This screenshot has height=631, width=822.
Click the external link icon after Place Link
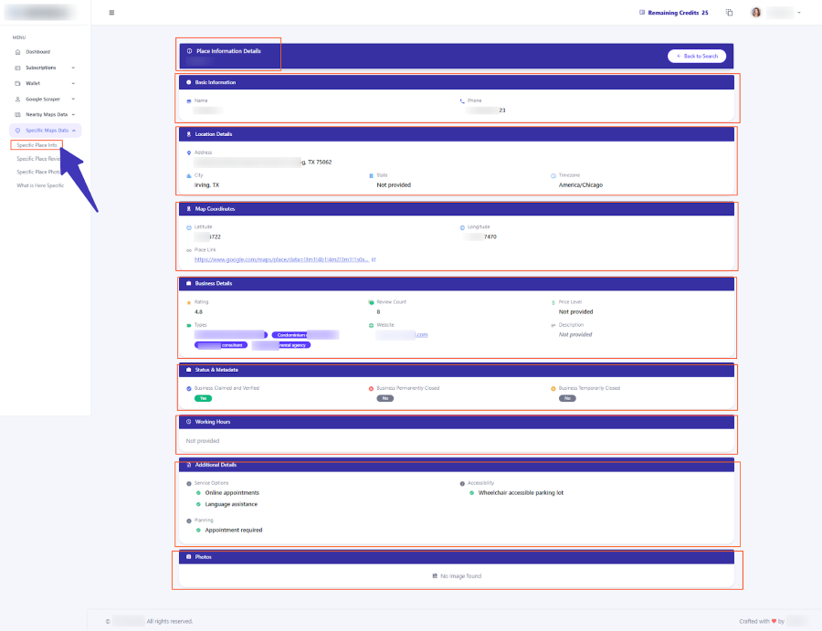pyautogui.click(x=374, y=259)
